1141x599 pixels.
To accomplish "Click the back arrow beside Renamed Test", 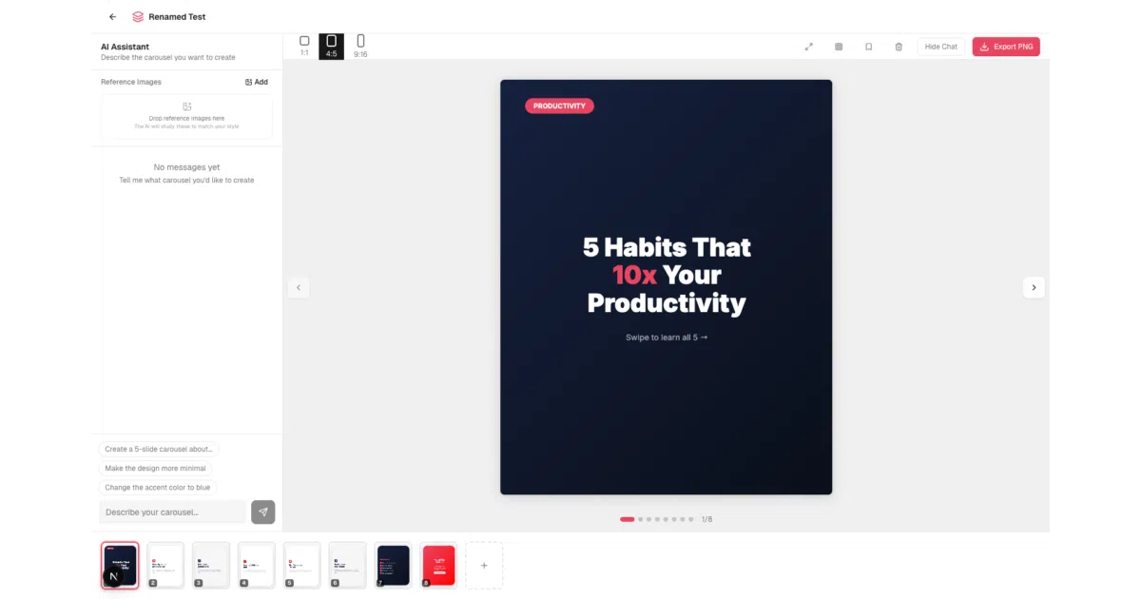I will 113,16.
